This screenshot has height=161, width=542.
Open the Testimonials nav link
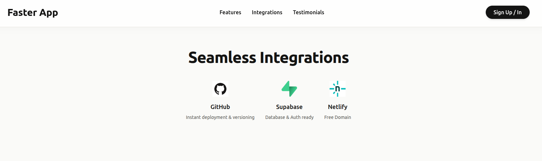coord(309,12)
